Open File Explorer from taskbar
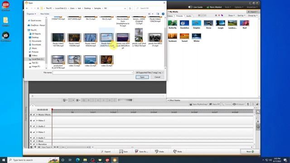290x163 pixels. point(85,160)
